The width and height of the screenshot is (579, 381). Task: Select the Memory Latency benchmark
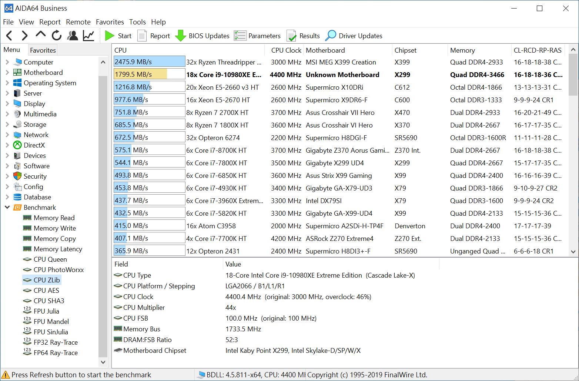(58, 249)
